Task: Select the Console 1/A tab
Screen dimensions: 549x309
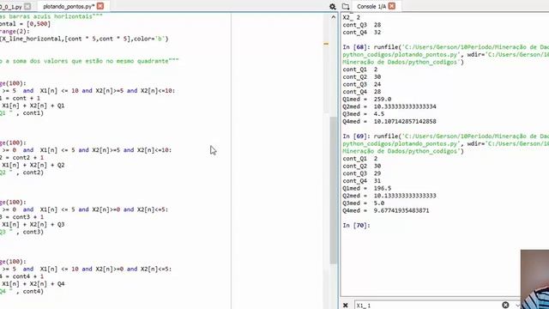Action: [371, 6]
